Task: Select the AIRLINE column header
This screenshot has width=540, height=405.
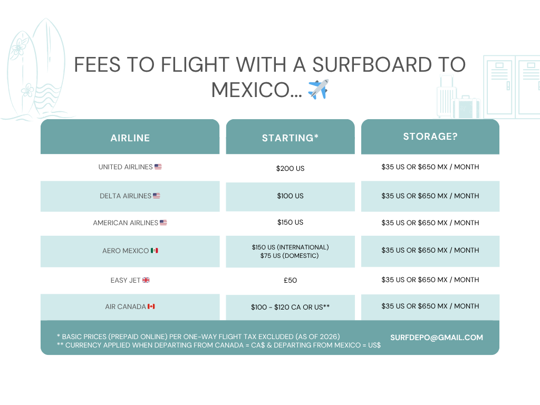Action: coord(130,138)
